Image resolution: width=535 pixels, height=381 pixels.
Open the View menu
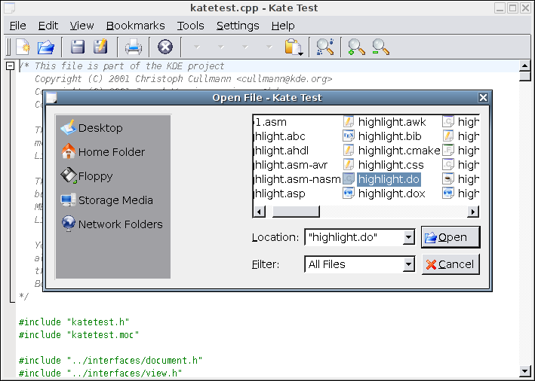[82, 26]
